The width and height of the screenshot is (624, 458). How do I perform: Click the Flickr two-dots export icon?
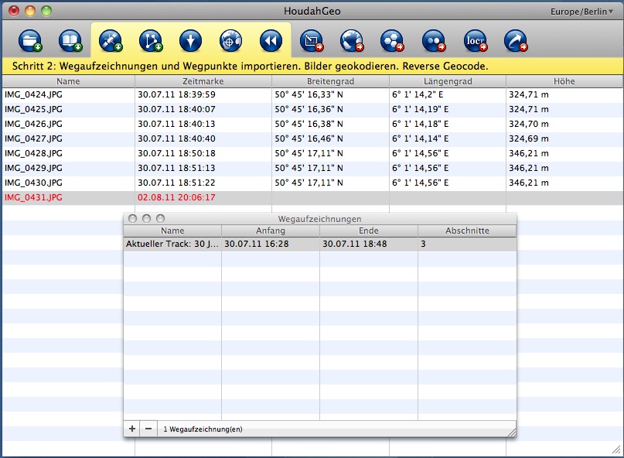click(x=434, y=41)
